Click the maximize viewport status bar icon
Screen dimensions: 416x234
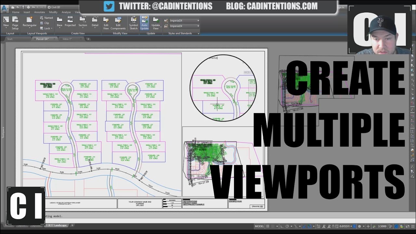318,227
